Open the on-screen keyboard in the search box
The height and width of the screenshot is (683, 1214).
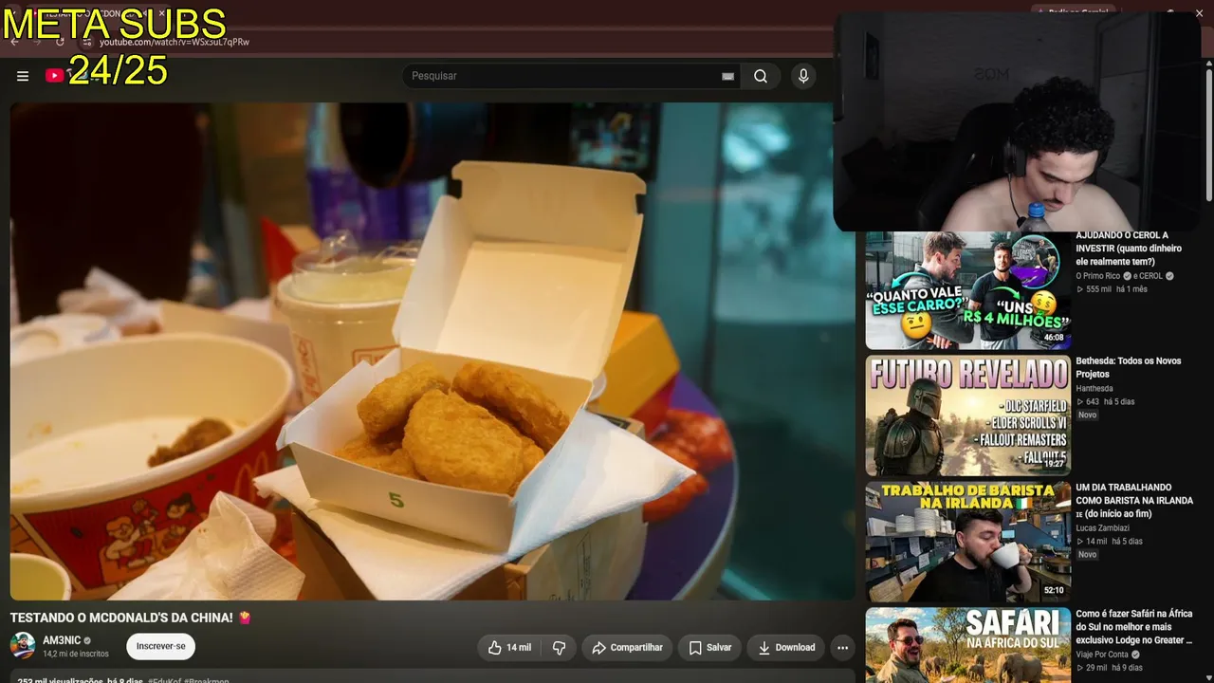pyautogui.click(x=727, y=76)
